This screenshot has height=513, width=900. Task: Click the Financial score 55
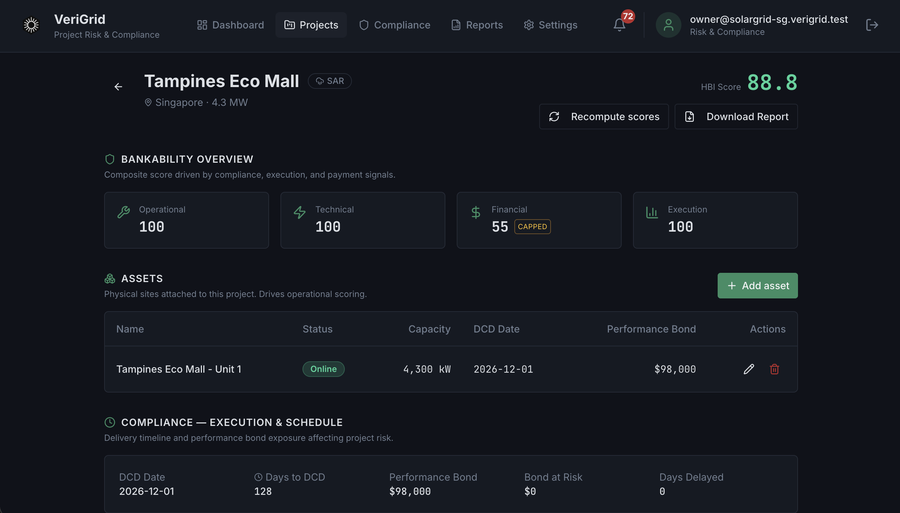(500, 227)
